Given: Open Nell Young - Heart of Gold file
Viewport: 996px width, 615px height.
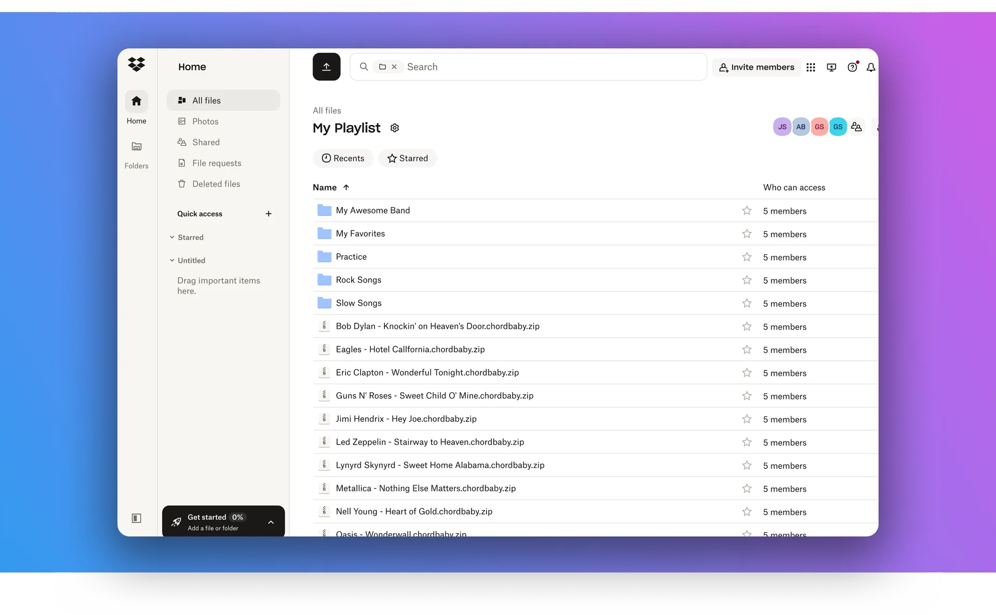Looking at the screenshot, I should [414, 511].
